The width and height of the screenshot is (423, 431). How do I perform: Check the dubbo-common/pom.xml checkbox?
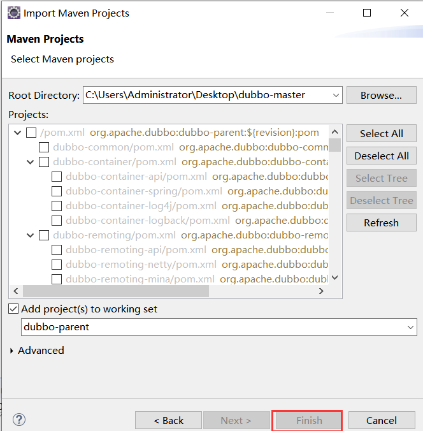(x=44, y=147)
